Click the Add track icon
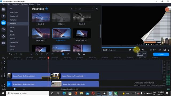The height and width of the screenshot is (96, 171). 3,58
